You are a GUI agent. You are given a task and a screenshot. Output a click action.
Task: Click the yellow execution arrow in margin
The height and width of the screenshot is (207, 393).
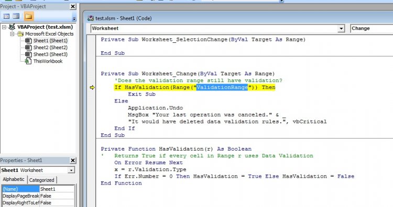(92, 87)
